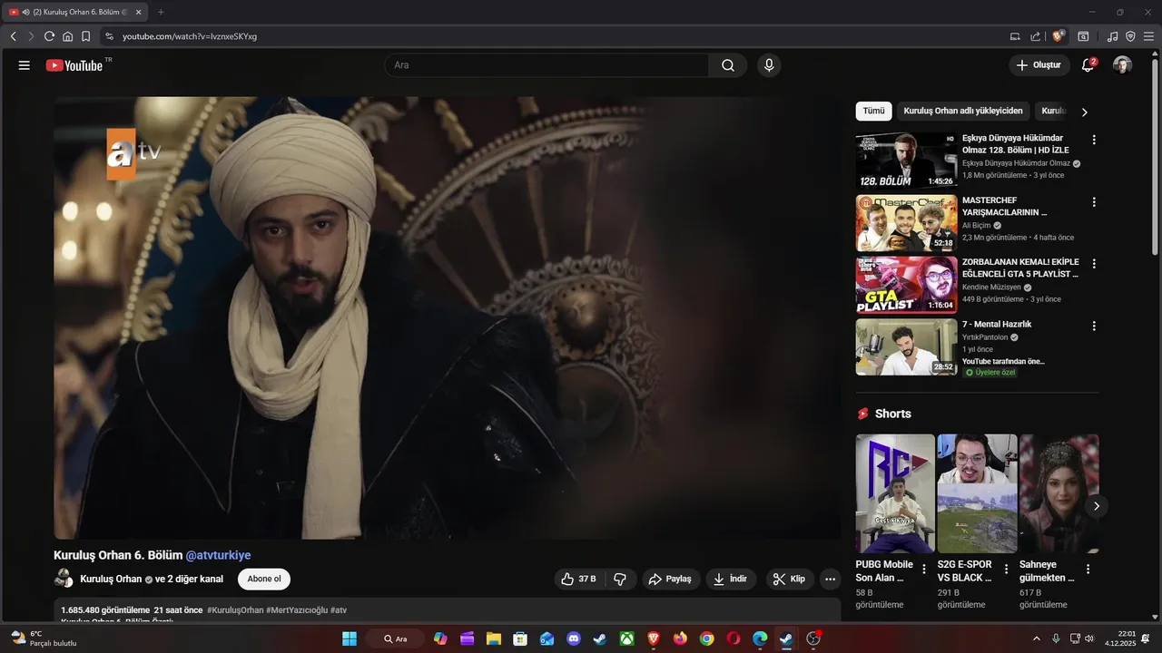Open picture-in-picture icon in address bar
The height and width of the screenshot is (653, 1162).
pyautogui.click(x=1015, y=36)
